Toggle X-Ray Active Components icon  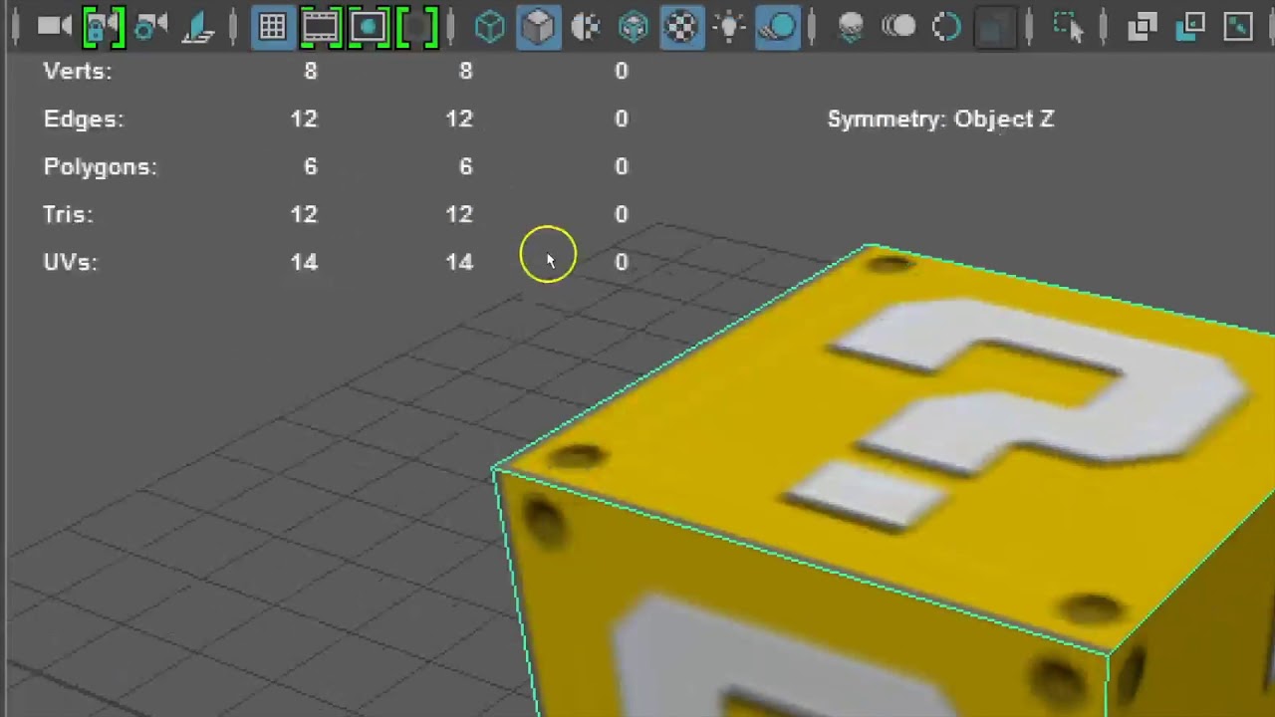tap(1190, 27)
